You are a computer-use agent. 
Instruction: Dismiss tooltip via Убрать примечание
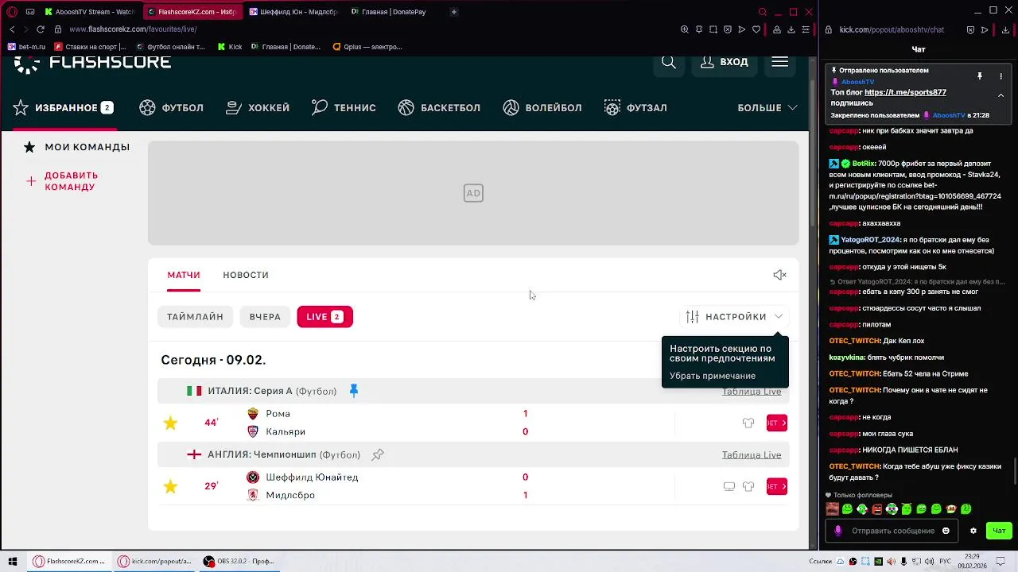(x=713, y=376)
